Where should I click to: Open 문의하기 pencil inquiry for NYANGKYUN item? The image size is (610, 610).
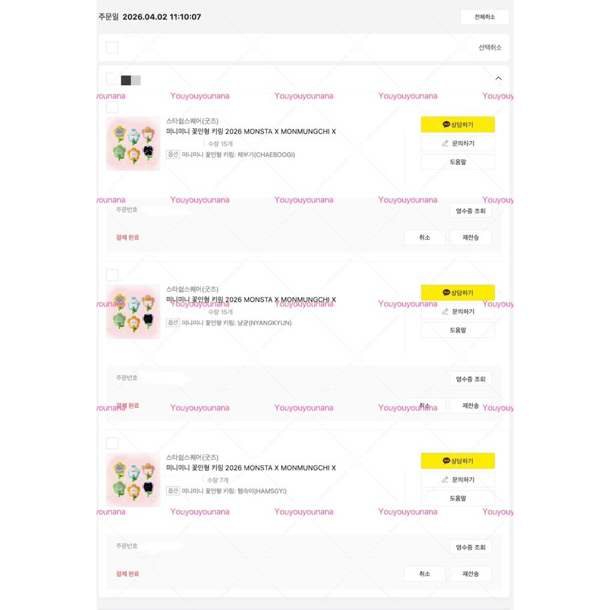(x=457, y=311)
